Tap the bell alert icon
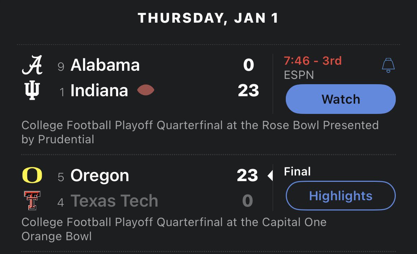 [x=388, y=66]
